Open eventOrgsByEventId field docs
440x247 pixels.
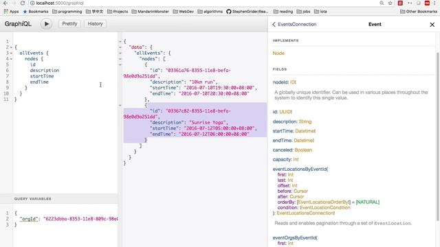[x=294, y=238]
